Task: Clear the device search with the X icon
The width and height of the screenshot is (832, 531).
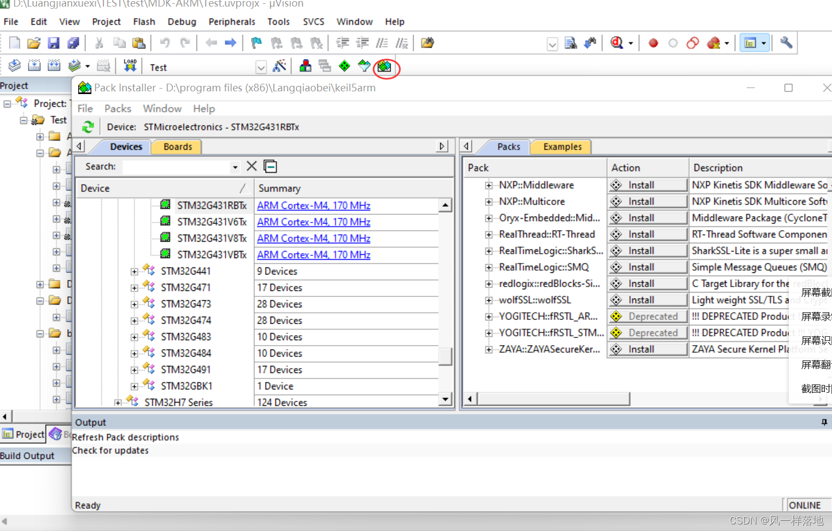Action: click(252, 166)
